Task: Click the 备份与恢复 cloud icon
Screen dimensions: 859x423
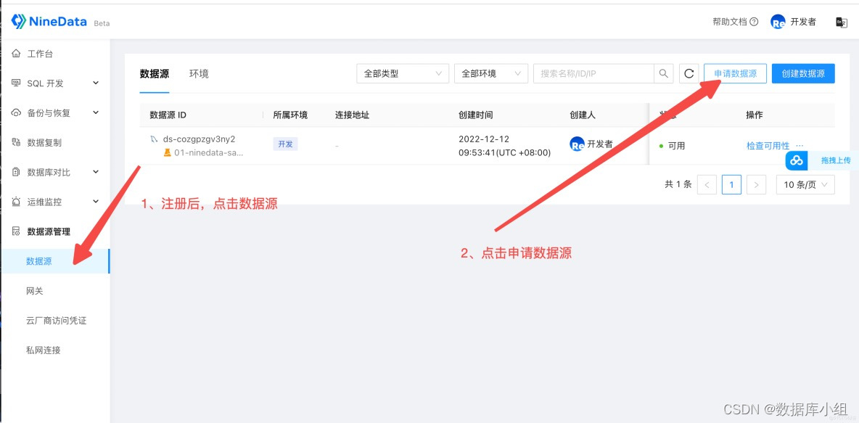Action: 17,113
